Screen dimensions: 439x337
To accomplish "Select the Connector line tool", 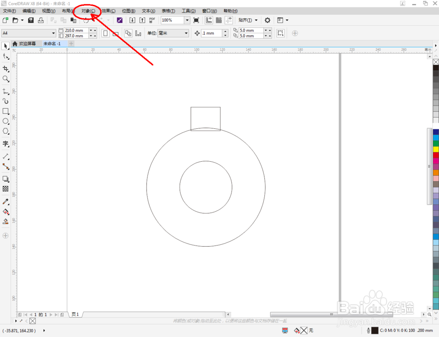I will [x=6, y=167].
